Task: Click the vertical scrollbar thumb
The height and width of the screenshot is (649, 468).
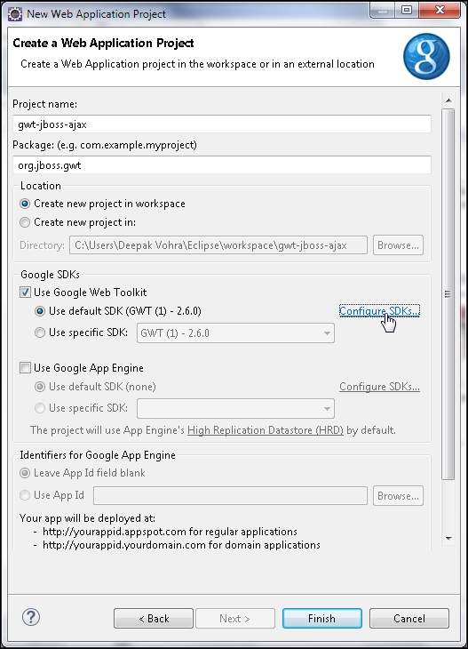Action: coord(448,294)
